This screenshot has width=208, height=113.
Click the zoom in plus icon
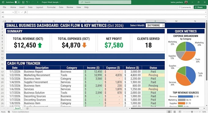(200, 112)
